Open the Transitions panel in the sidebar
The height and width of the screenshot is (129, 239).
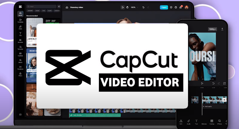(x=20, y=68)
